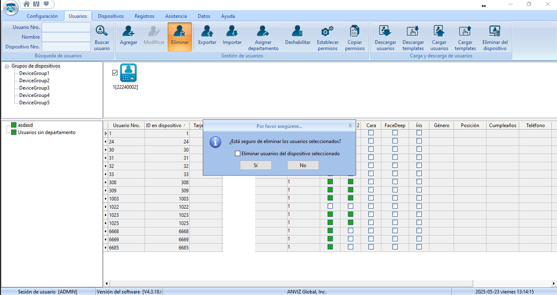Viewport: 557px width, 295px height.
Task: Toggle FaceDeep checkbox for user 24
Action: point(395,141)
